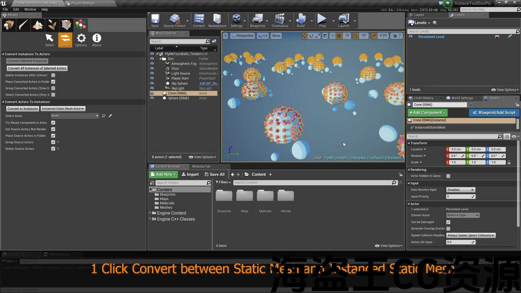This screenshot has width=521, height=293.
Task: Hide Sphere (ISMA) with eye icon
Action: point(152,98)
